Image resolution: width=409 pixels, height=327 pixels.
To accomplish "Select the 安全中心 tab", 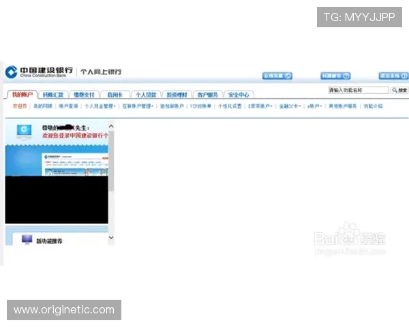I will tap(239, 95).
